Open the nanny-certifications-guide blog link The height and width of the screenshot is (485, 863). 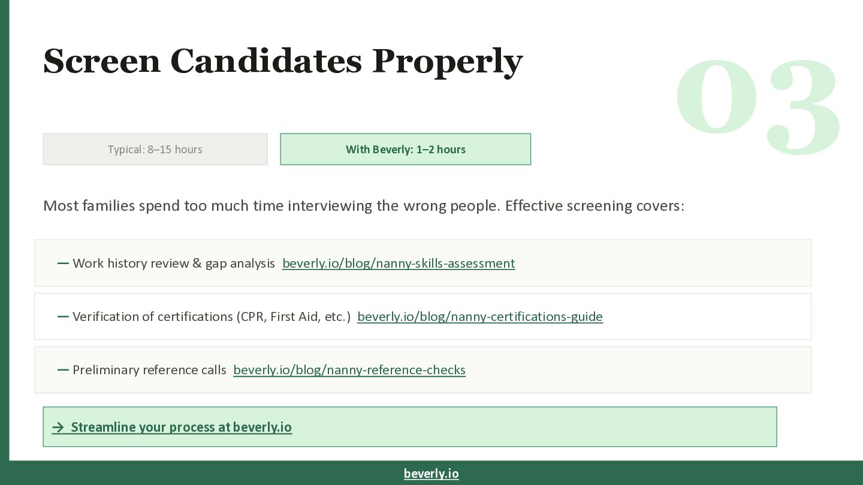point(479,317)
